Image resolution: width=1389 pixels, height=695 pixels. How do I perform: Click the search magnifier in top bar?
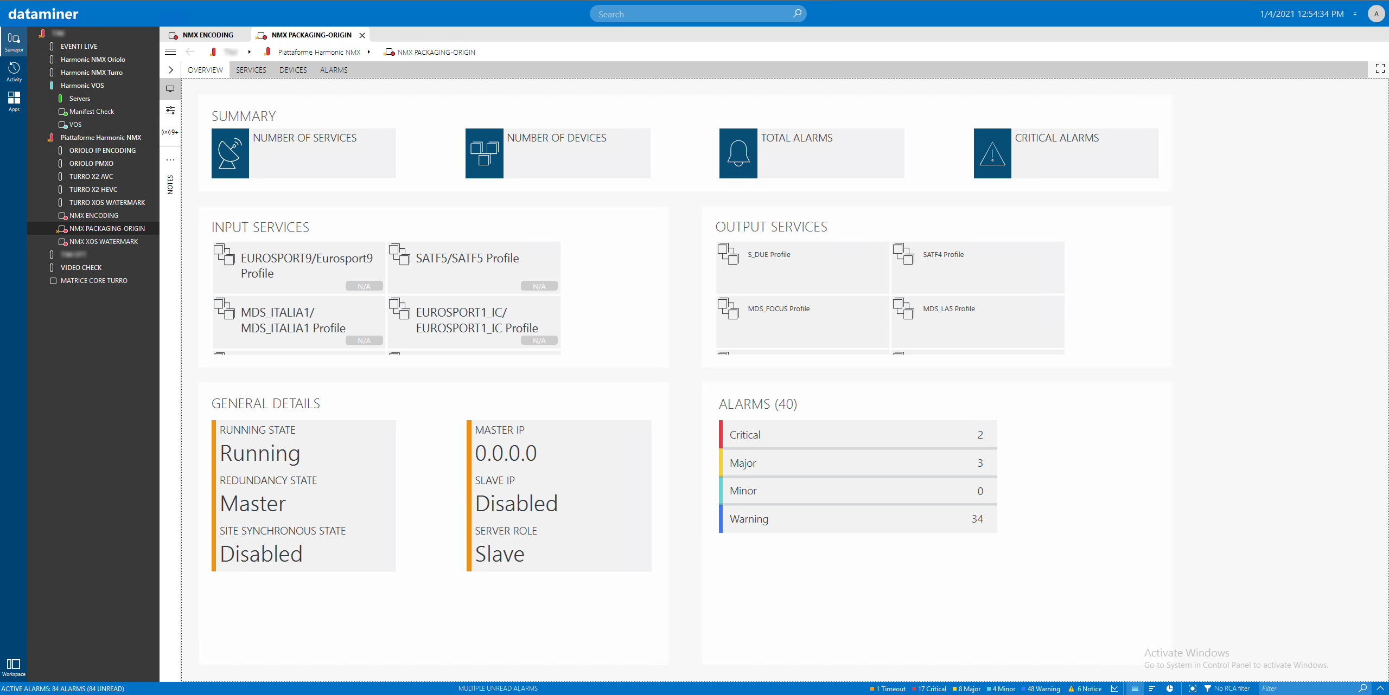click(x=797, y=14)
